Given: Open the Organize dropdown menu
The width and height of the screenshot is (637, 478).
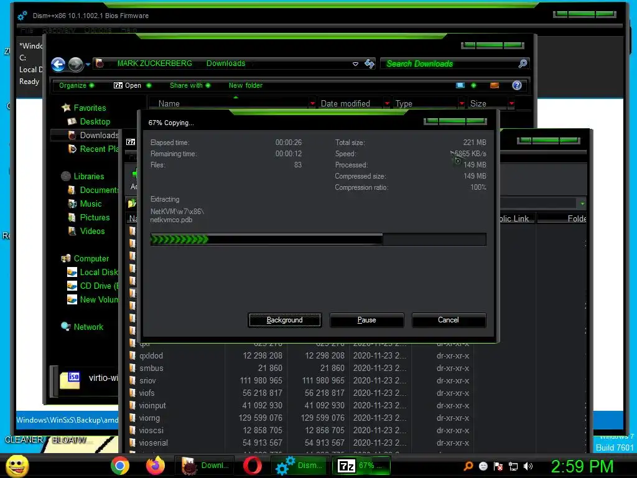Looking at the screenshot, I should coord(77,85).
